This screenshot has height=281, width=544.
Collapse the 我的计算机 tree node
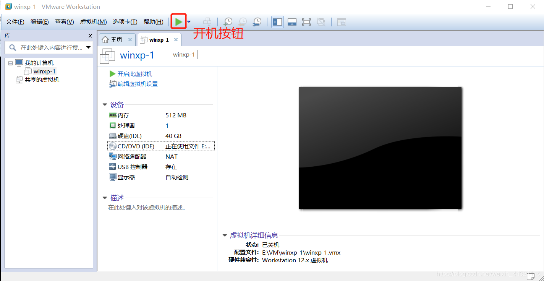pos(10,63)
